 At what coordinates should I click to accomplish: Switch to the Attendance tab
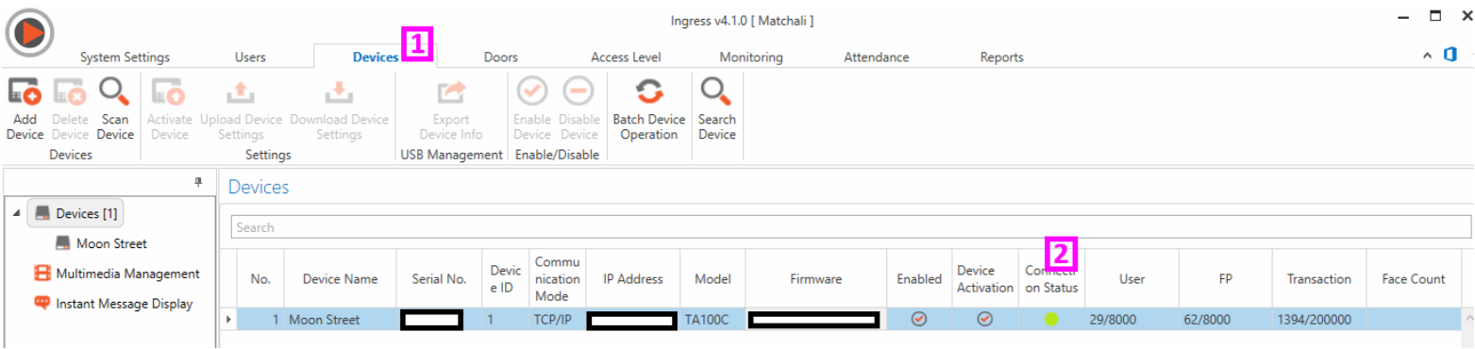pos(876,57)
